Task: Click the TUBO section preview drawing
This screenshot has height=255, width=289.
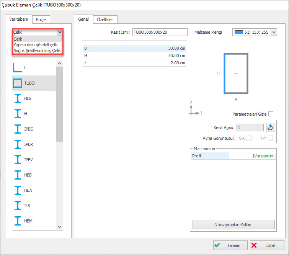Action: click(236, 74)
